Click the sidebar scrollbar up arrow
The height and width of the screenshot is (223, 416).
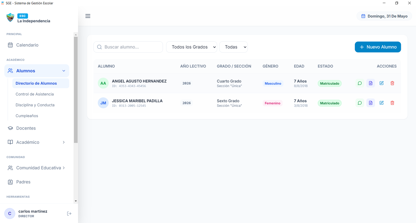tap(76, 35)
